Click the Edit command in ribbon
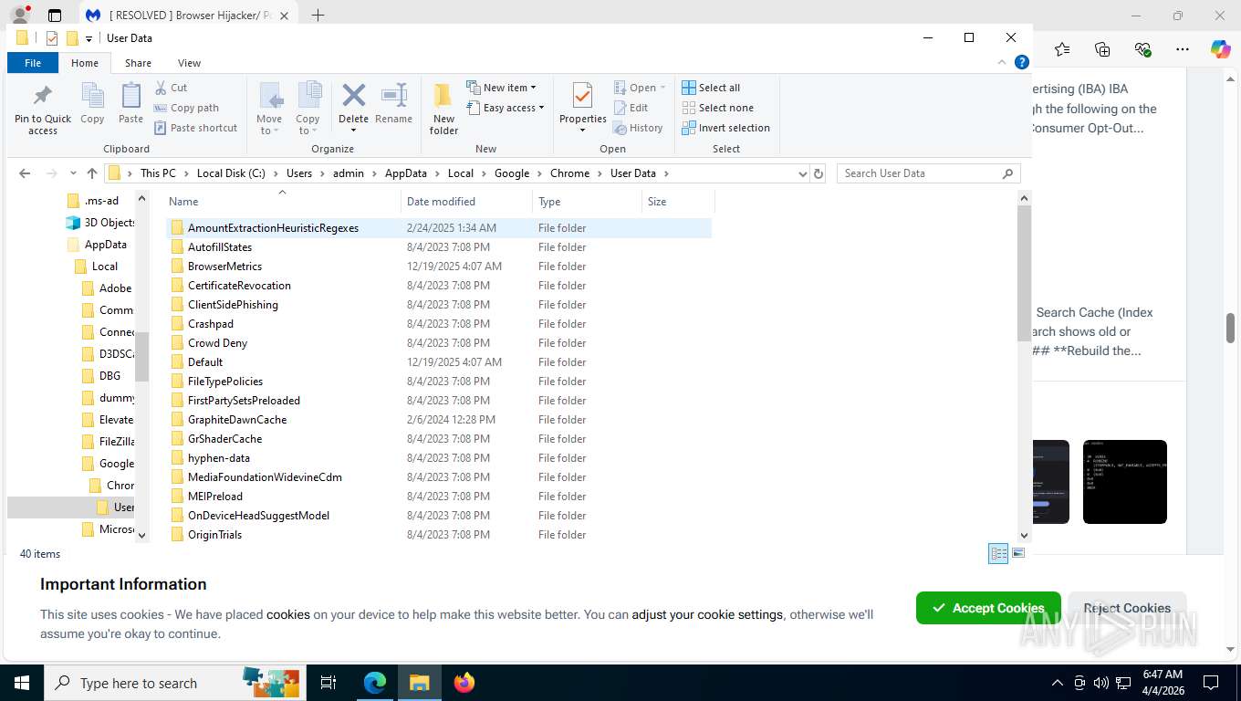 click(631, 108)
